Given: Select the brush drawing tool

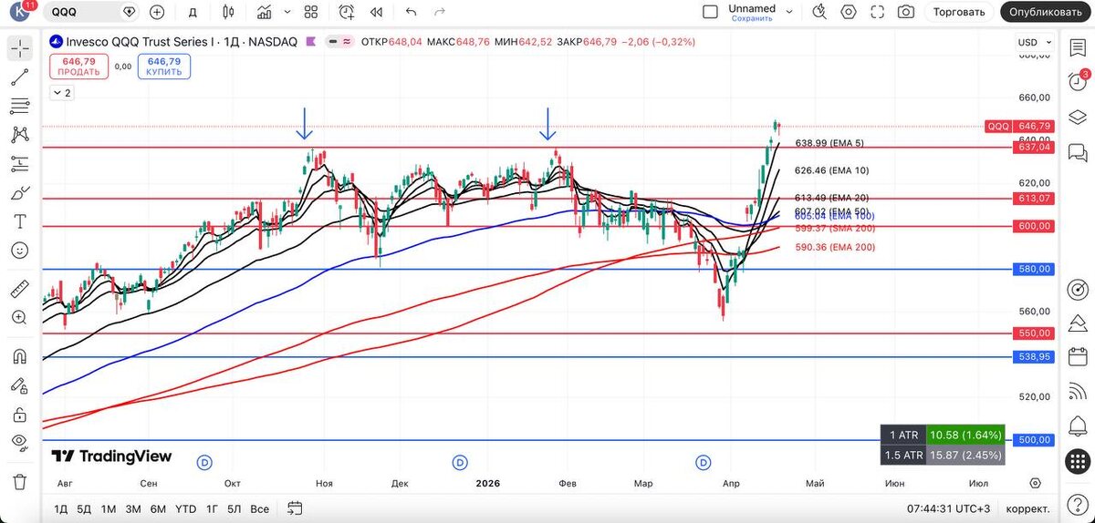Looking at the screenshot, I should click(20, 193).
